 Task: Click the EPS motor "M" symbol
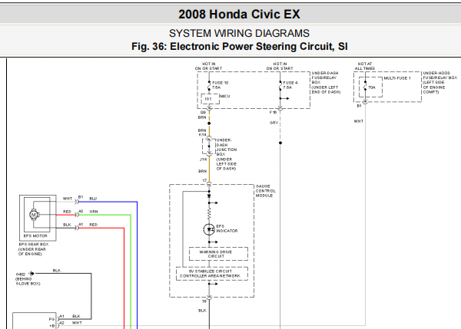pyautogui.click(x=34, y=215)
